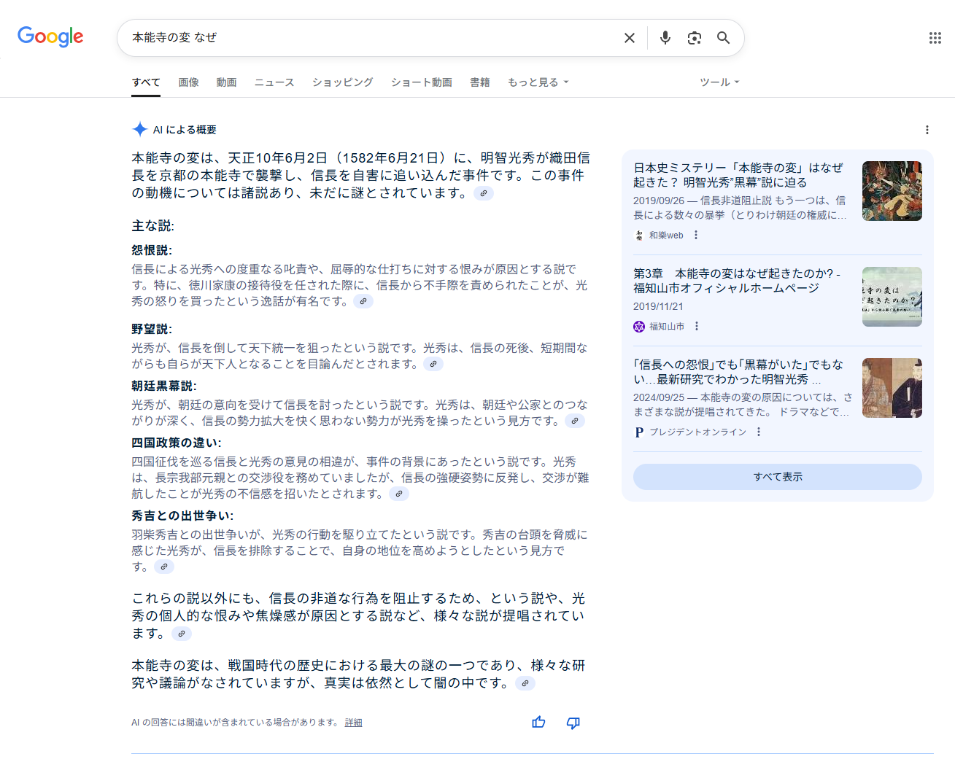The image size is (955, 762).
Task: Give thumbs down to AI answer
Action: coord(573,723)
